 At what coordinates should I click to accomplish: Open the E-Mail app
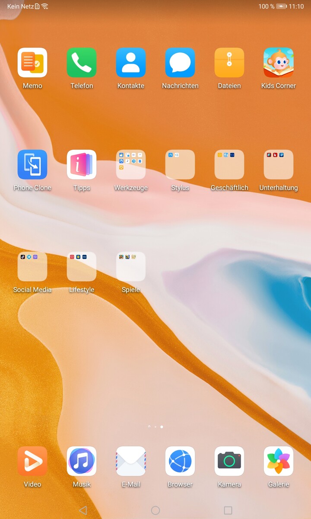coord(131,461)
